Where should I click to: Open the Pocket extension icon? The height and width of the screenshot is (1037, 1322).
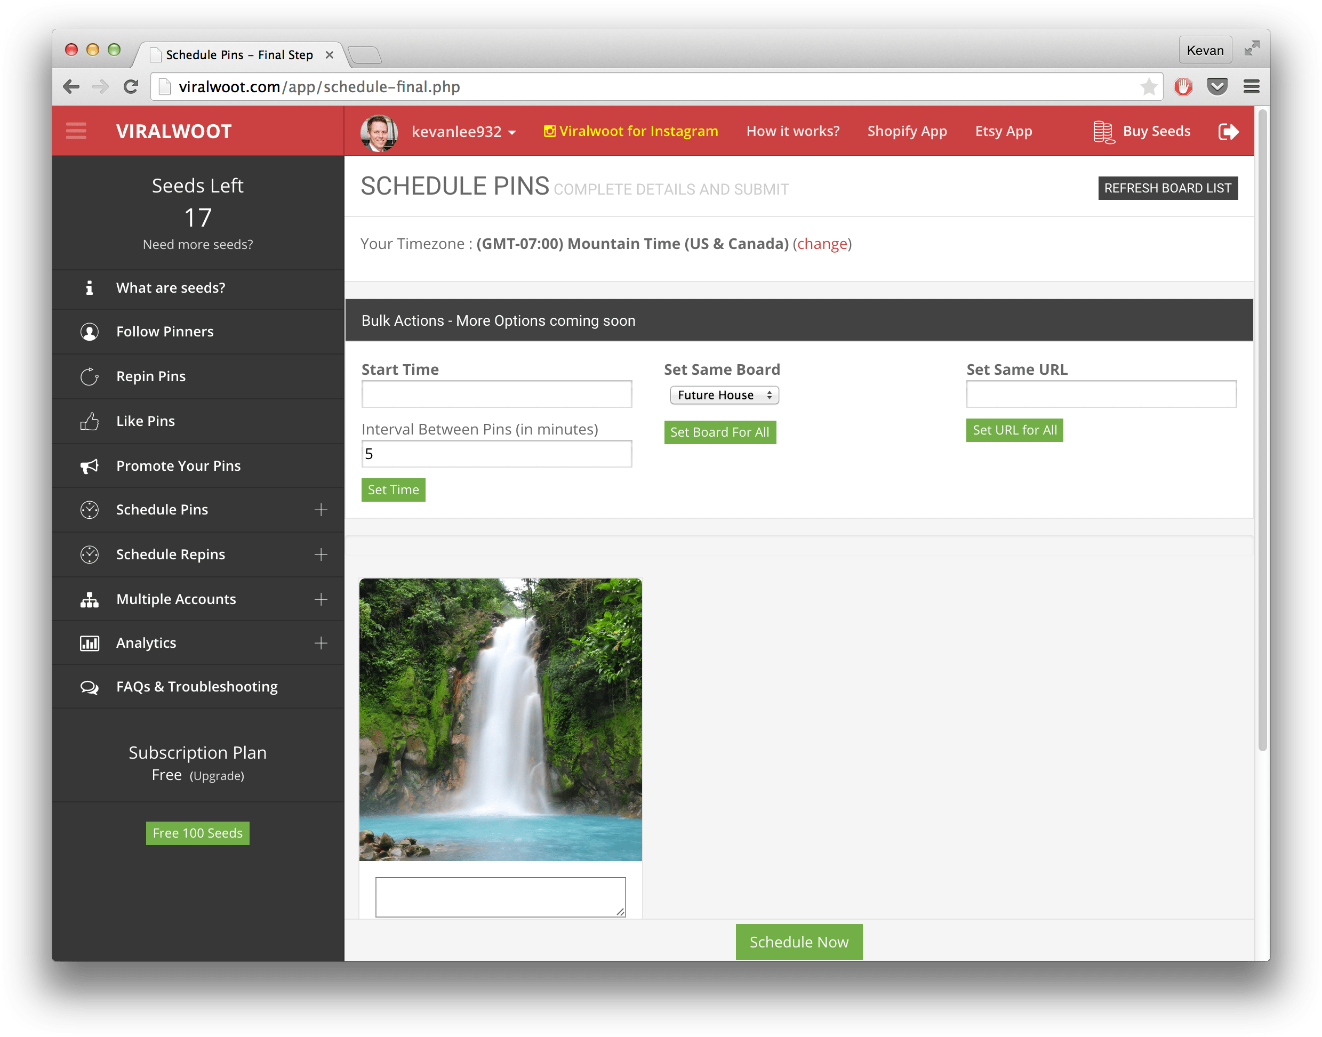pyautogui.click(x=1217, y=87)
